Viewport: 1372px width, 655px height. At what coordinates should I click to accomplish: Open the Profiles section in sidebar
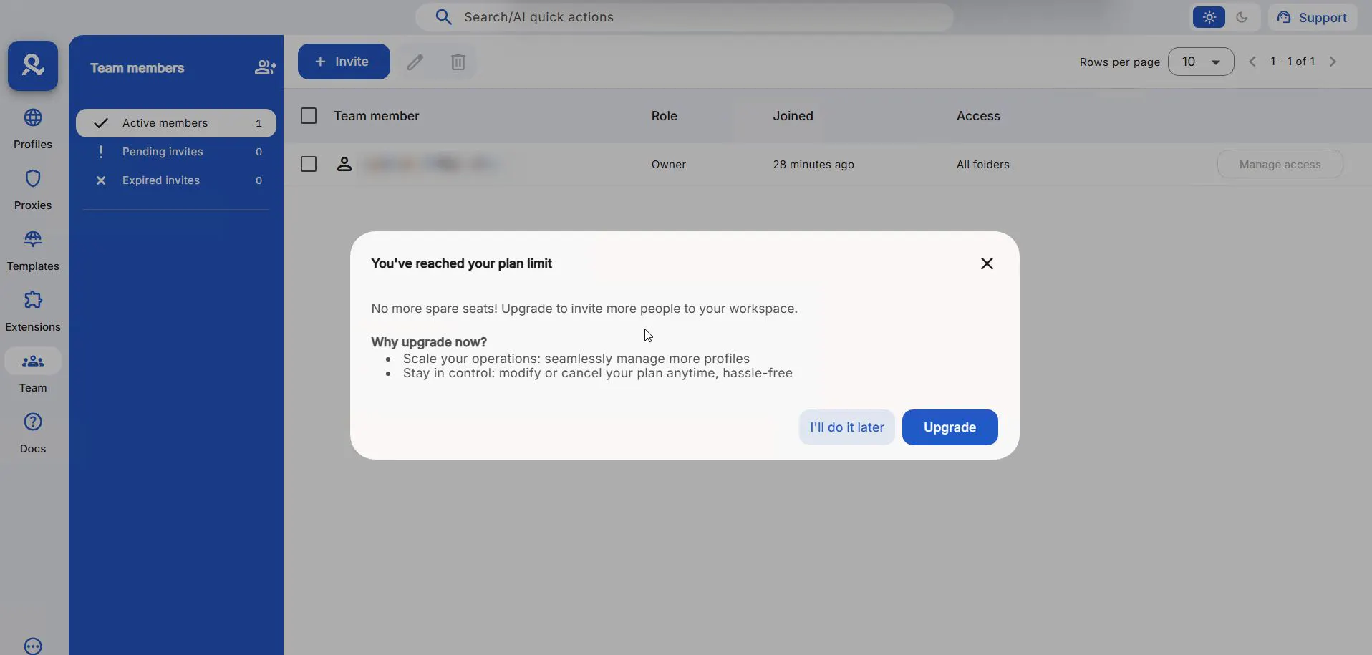33,129
